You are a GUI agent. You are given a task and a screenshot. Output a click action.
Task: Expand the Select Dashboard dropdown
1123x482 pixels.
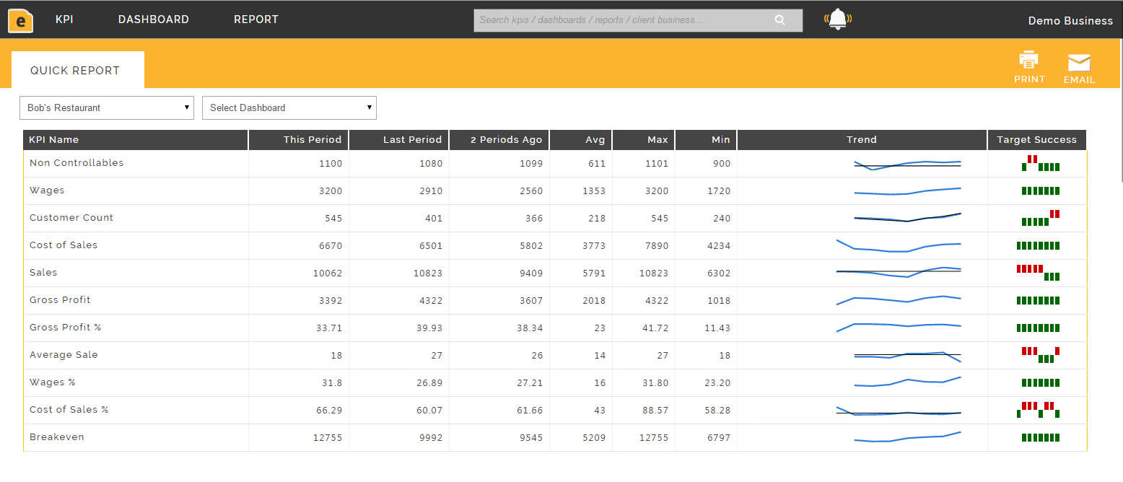[289, 108]
